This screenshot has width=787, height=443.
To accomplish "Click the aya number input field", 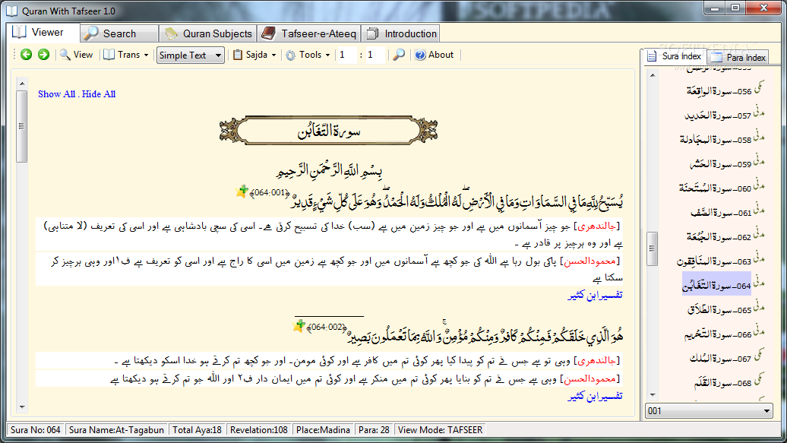I will pyautogui.click(x=375, y=55).
